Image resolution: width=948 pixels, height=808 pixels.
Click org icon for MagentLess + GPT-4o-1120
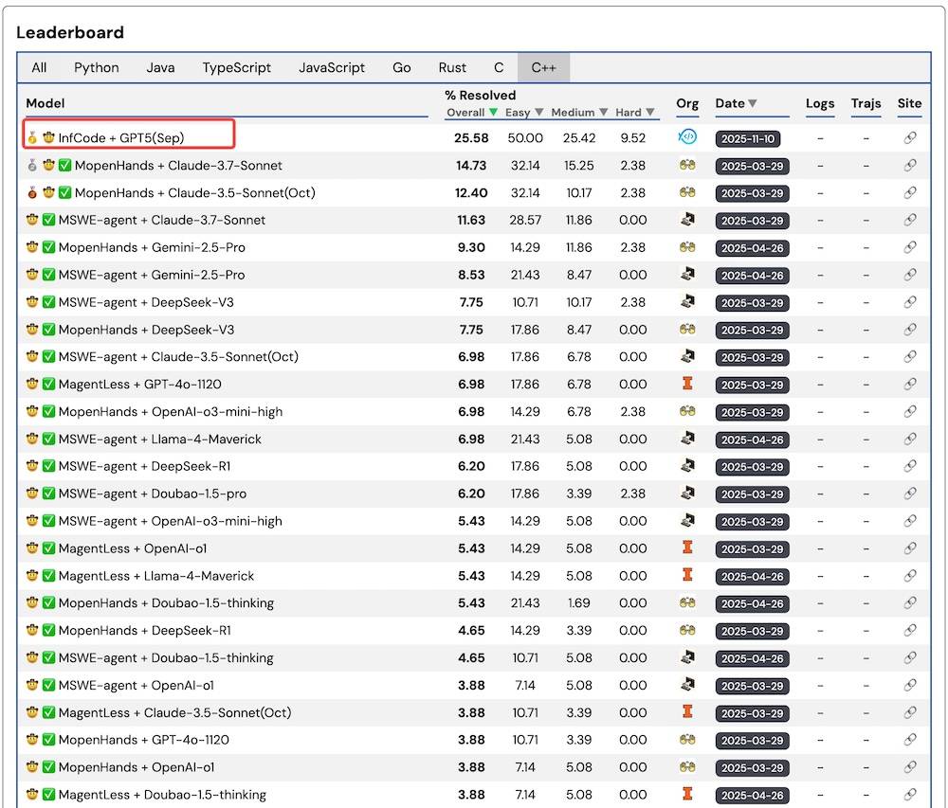pos(687,385)
